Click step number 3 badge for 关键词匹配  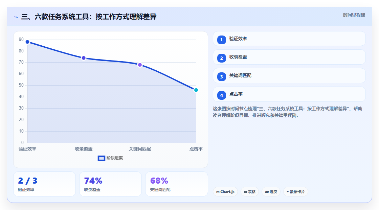point(221,77)
